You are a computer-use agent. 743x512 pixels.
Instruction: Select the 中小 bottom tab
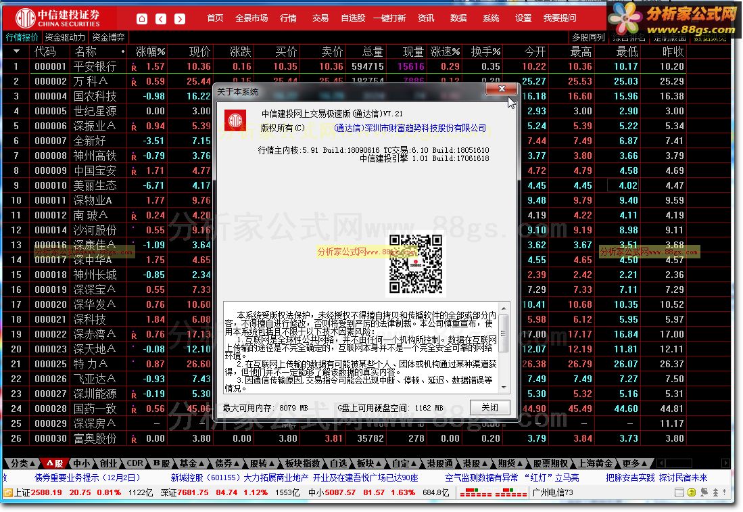(x=82, y=463)
